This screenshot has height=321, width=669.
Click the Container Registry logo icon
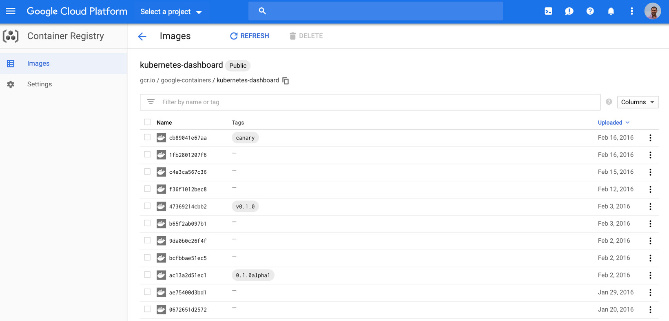[x=11, y=36]
